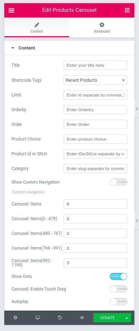Screen dimensions: 139x331
Task: Open the save options arrow beside Update
Action: [126, 318]
